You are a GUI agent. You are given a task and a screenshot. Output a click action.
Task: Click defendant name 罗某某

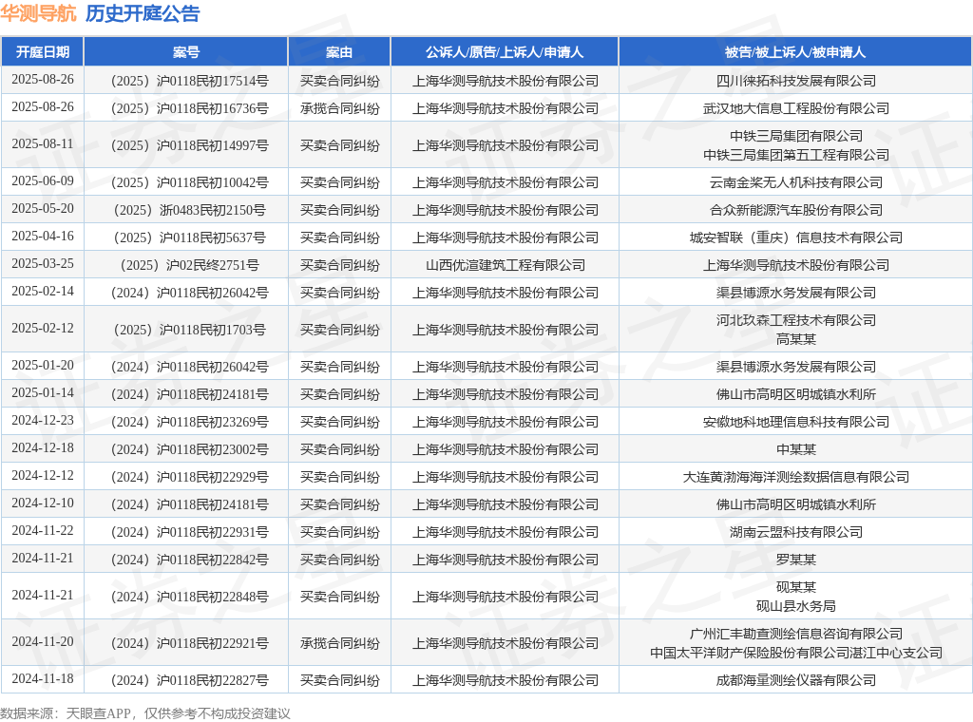click(x=796, y=560)
